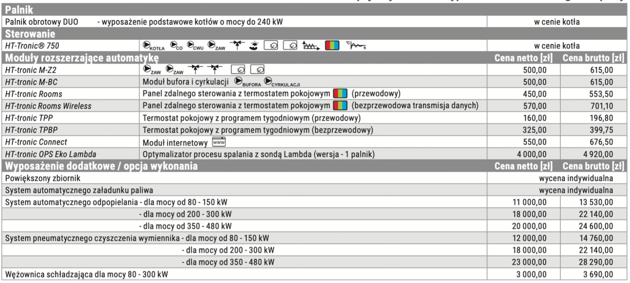This screenshot has height=283, width=630.
Task: Click the fuel feeder zigzag icon
Action: pos(311,45)
